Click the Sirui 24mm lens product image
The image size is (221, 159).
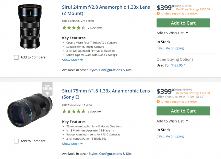(30, 26)
